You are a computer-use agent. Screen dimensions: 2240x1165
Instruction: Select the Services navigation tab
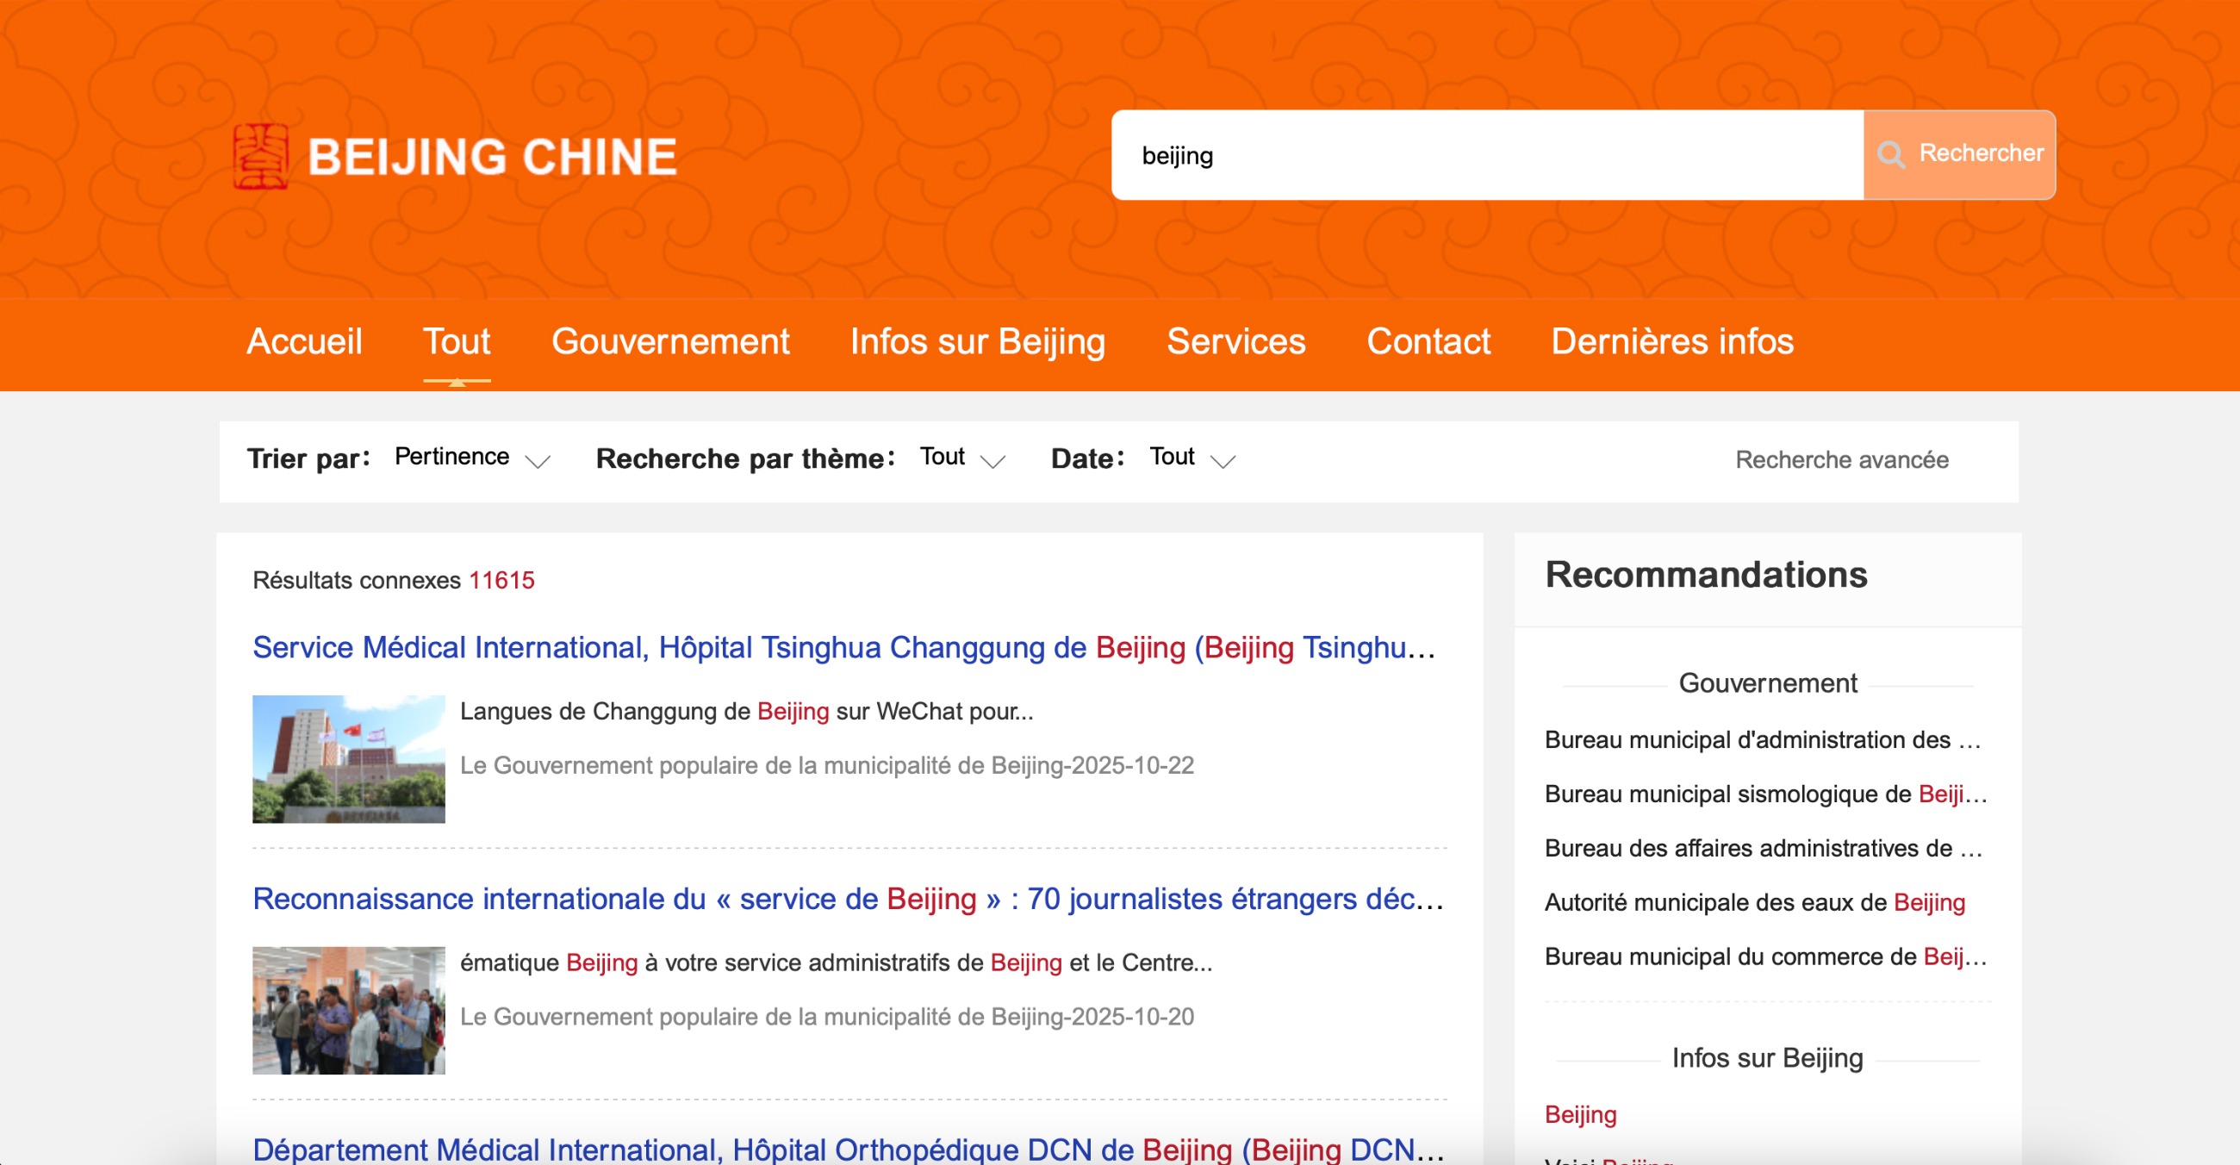pos(1235,342)
